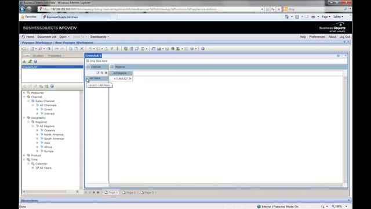The height and width of the screenshot is (209, 371).
Task: Switch to the Properties tab
Action: [54, 56]
